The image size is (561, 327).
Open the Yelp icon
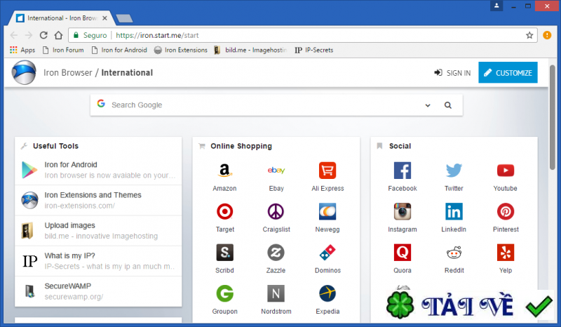(506, 253)
